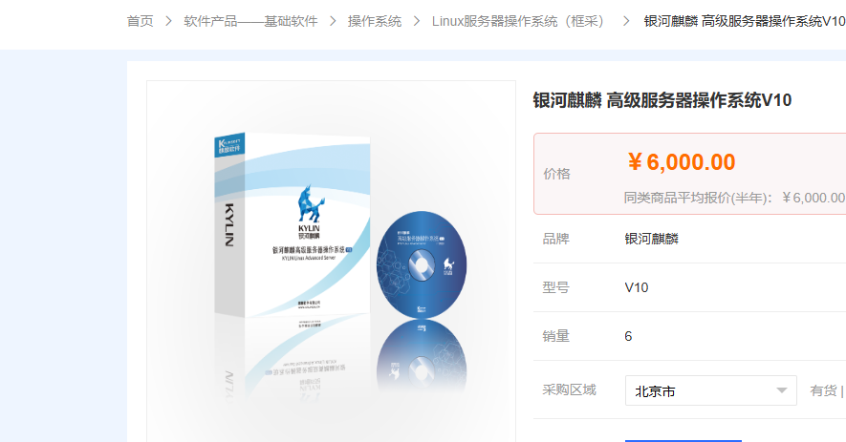This screenshot has width=846, height=442.
Task: Click the chevron after 首页 breadcrumb
Action: point(168,21)
